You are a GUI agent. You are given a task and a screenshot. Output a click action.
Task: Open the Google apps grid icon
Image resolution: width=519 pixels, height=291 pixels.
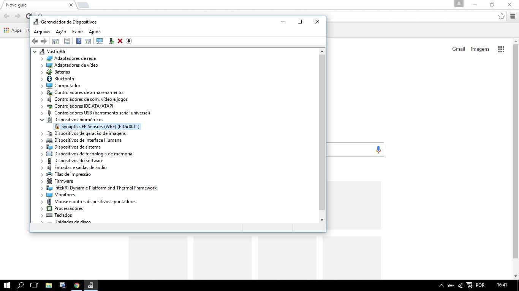pyautogui.click(x=501, y=49)
